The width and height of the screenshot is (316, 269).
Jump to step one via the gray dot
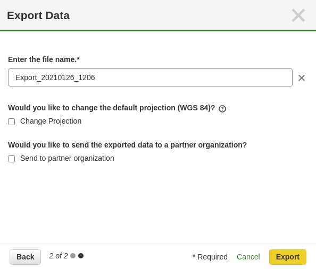tap(73, 256)
